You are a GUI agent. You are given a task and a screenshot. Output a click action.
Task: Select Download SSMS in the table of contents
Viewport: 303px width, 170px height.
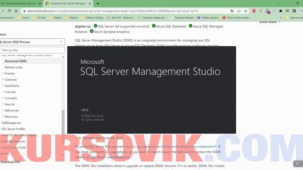[x=16, y=61]
